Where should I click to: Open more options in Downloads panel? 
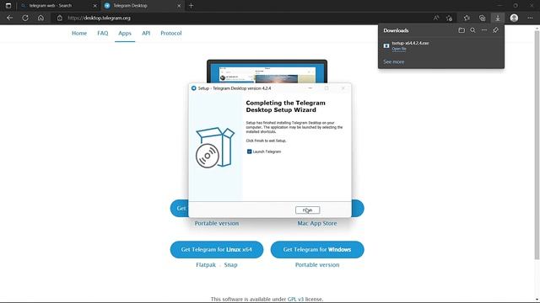[484, 30]
